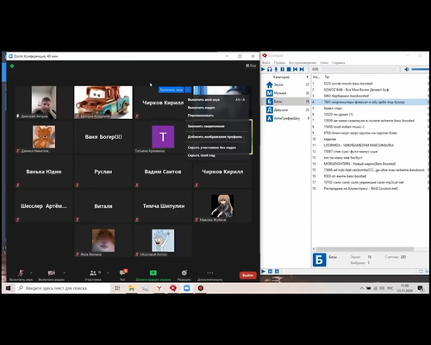The image size is (431, 345).
Task: Click the Play button in Soundpad toolbar
Action: pyautogui.click(x=263, y=69)
